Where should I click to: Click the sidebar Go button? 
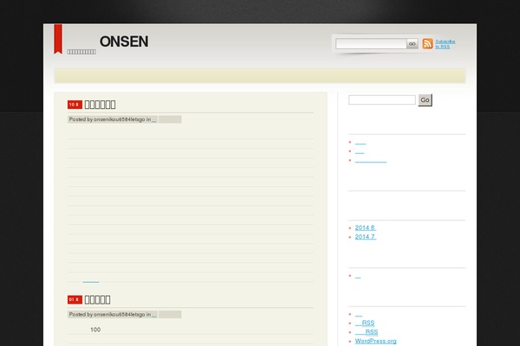pyautogui.click(x=426, y=100)
